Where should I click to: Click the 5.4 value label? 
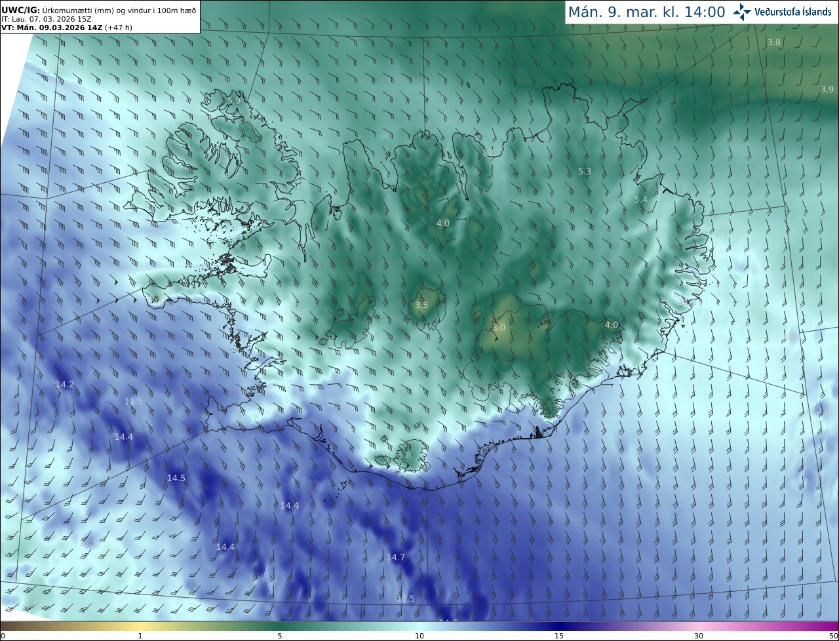[641, 199]
